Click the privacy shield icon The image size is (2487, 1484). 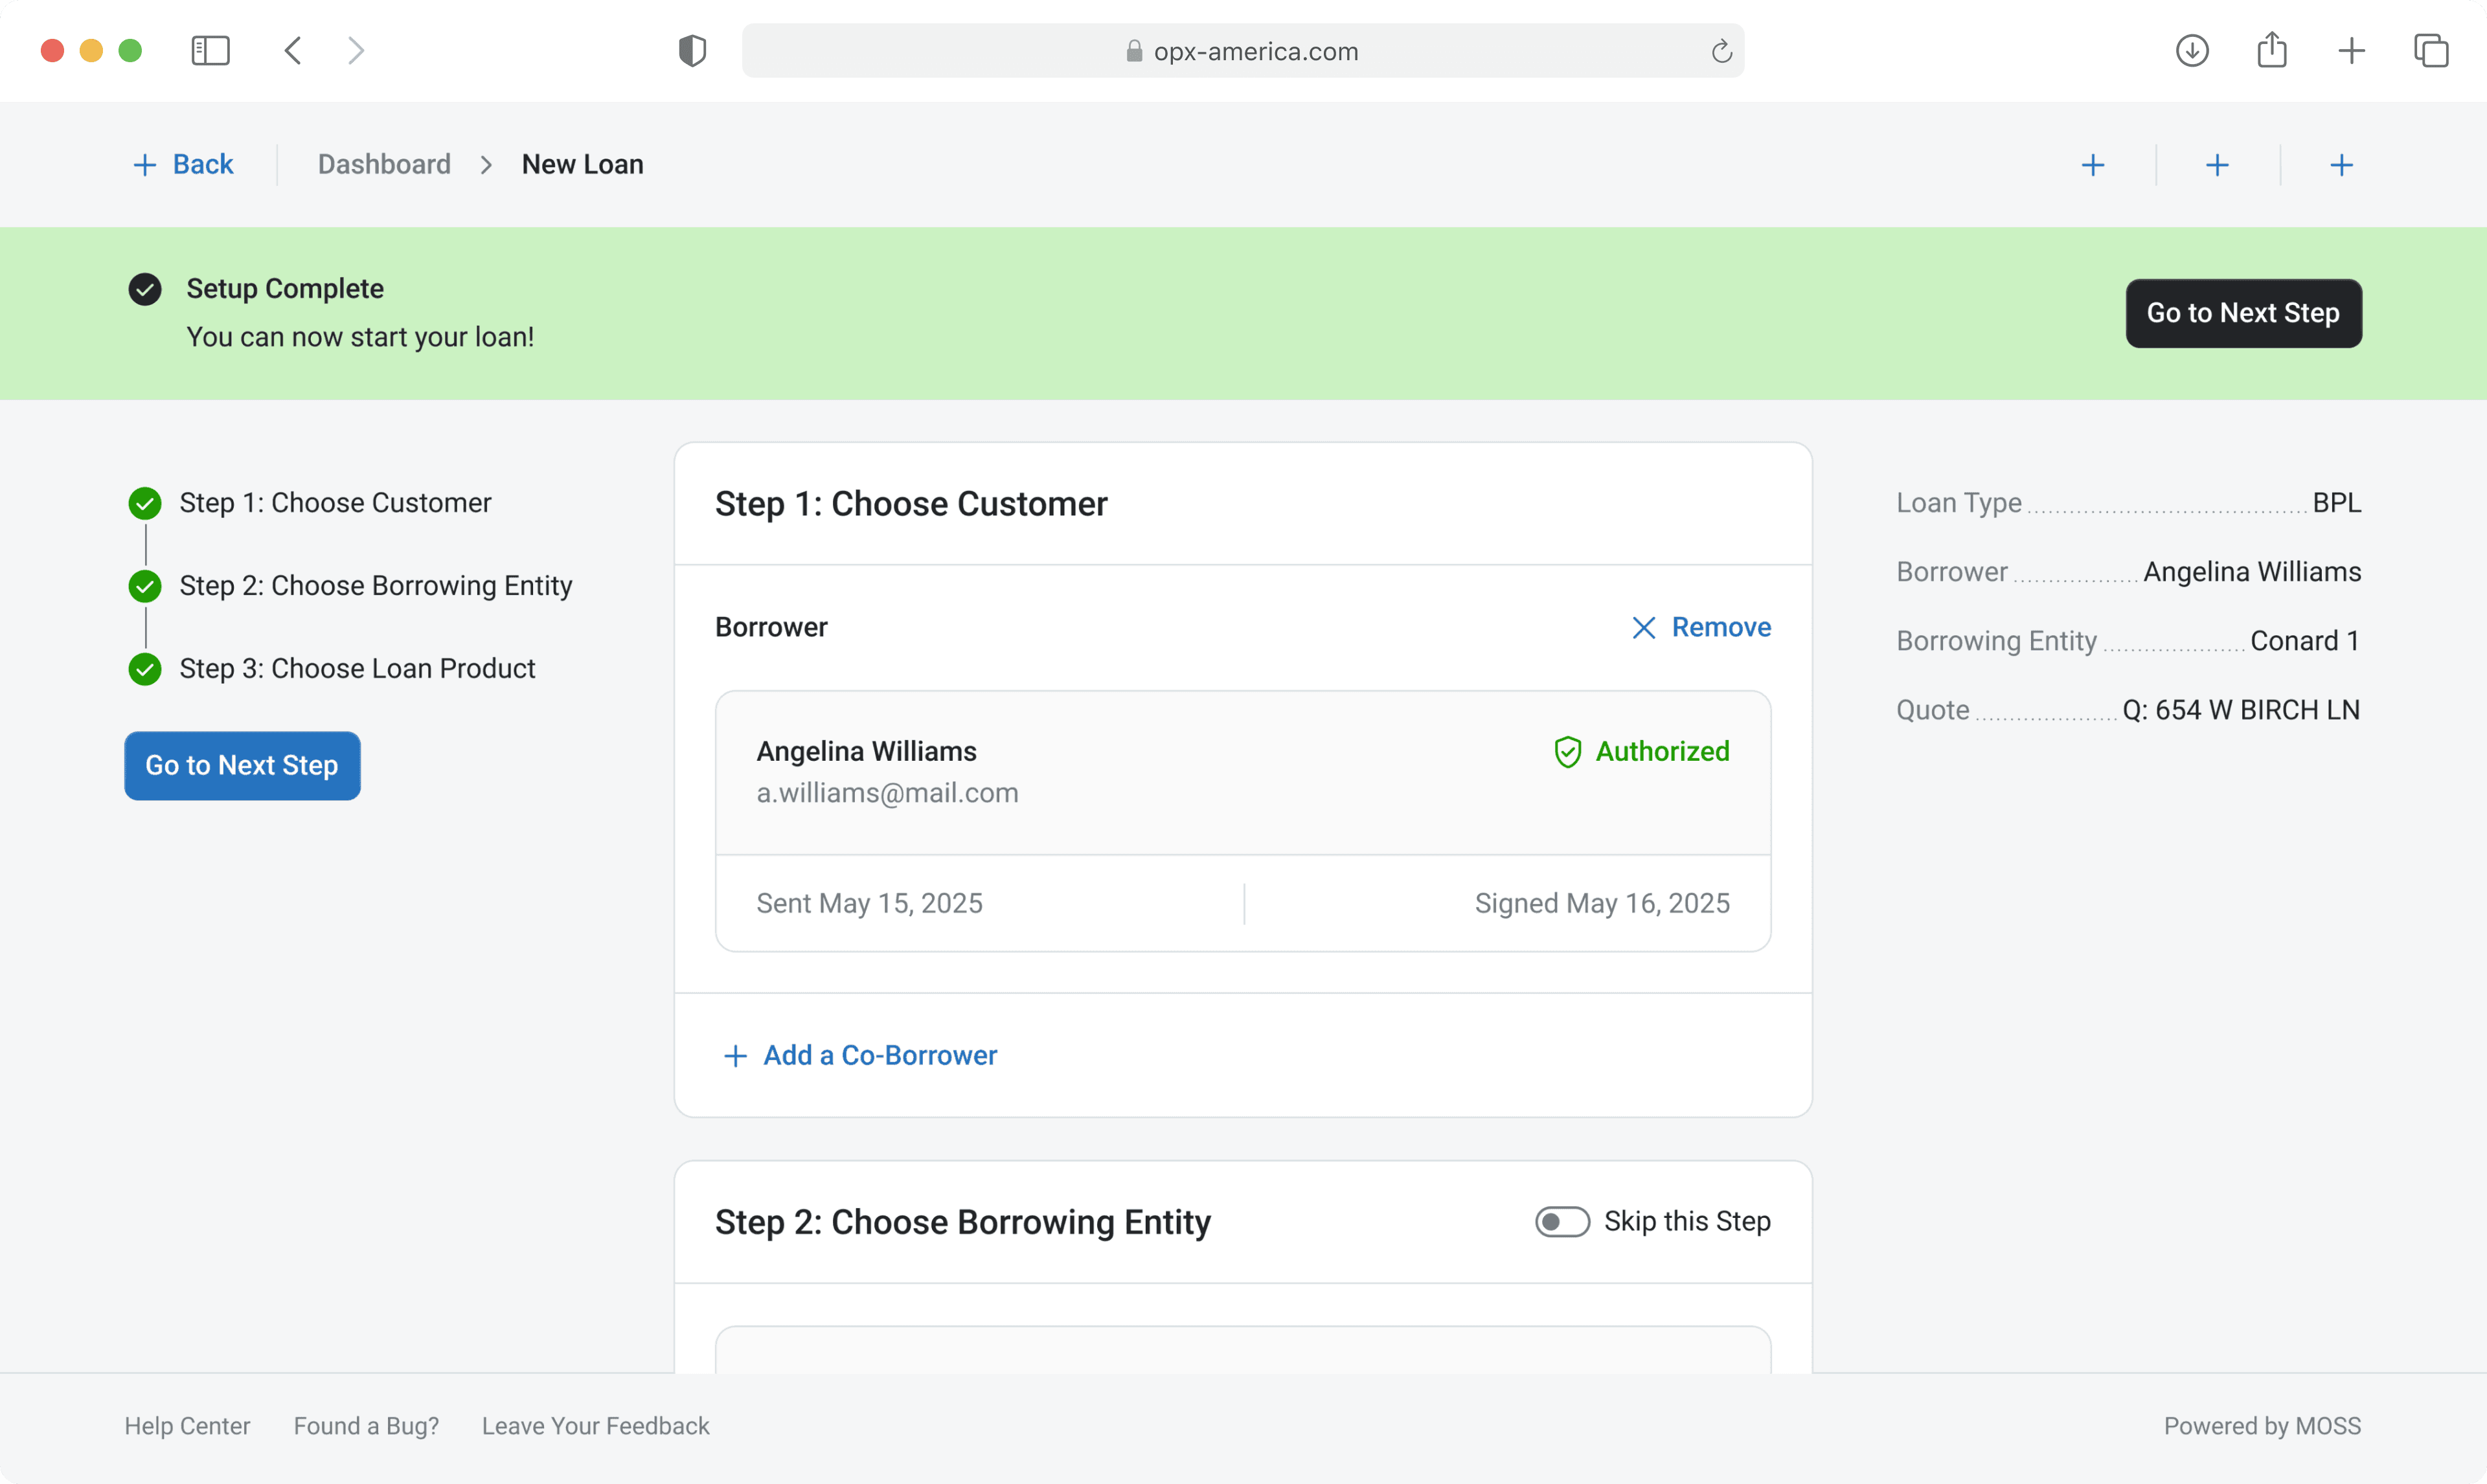pos(692,51)
